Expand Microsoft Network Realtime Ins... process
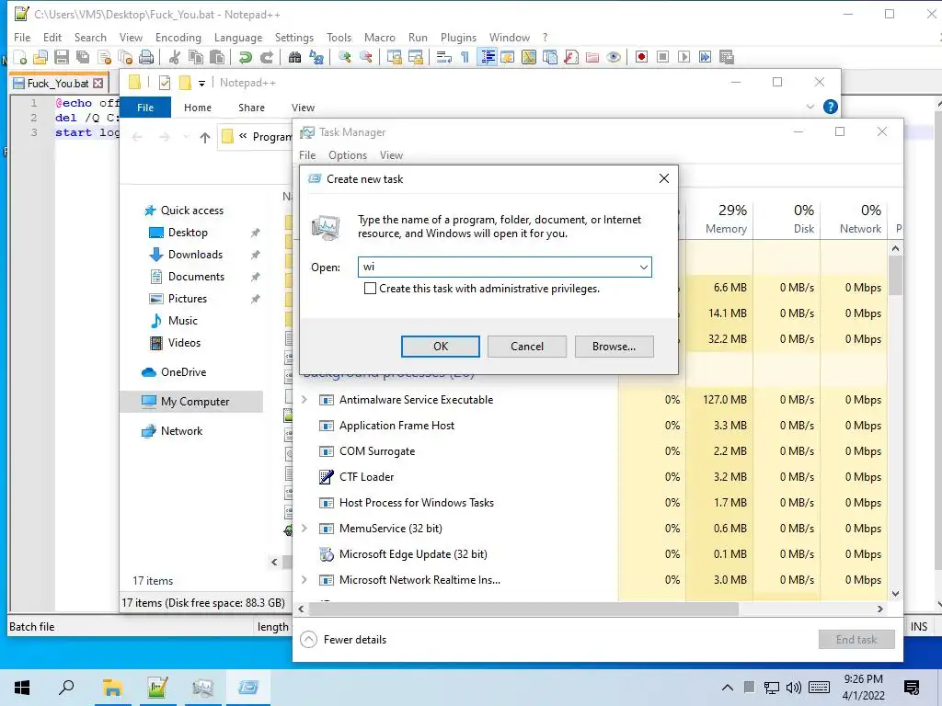 tap(304, 580)
